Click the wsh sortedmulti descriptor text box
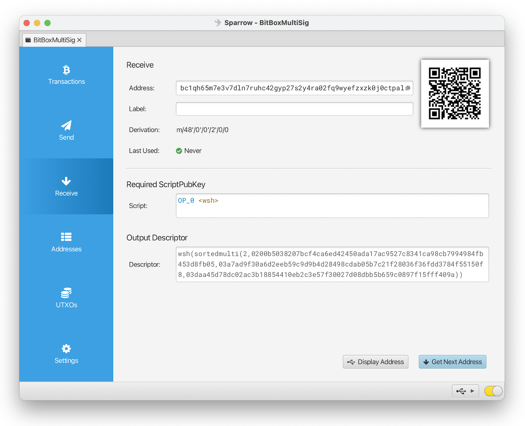525x426 pixels. pyautogui.click(x=332, y=264)
